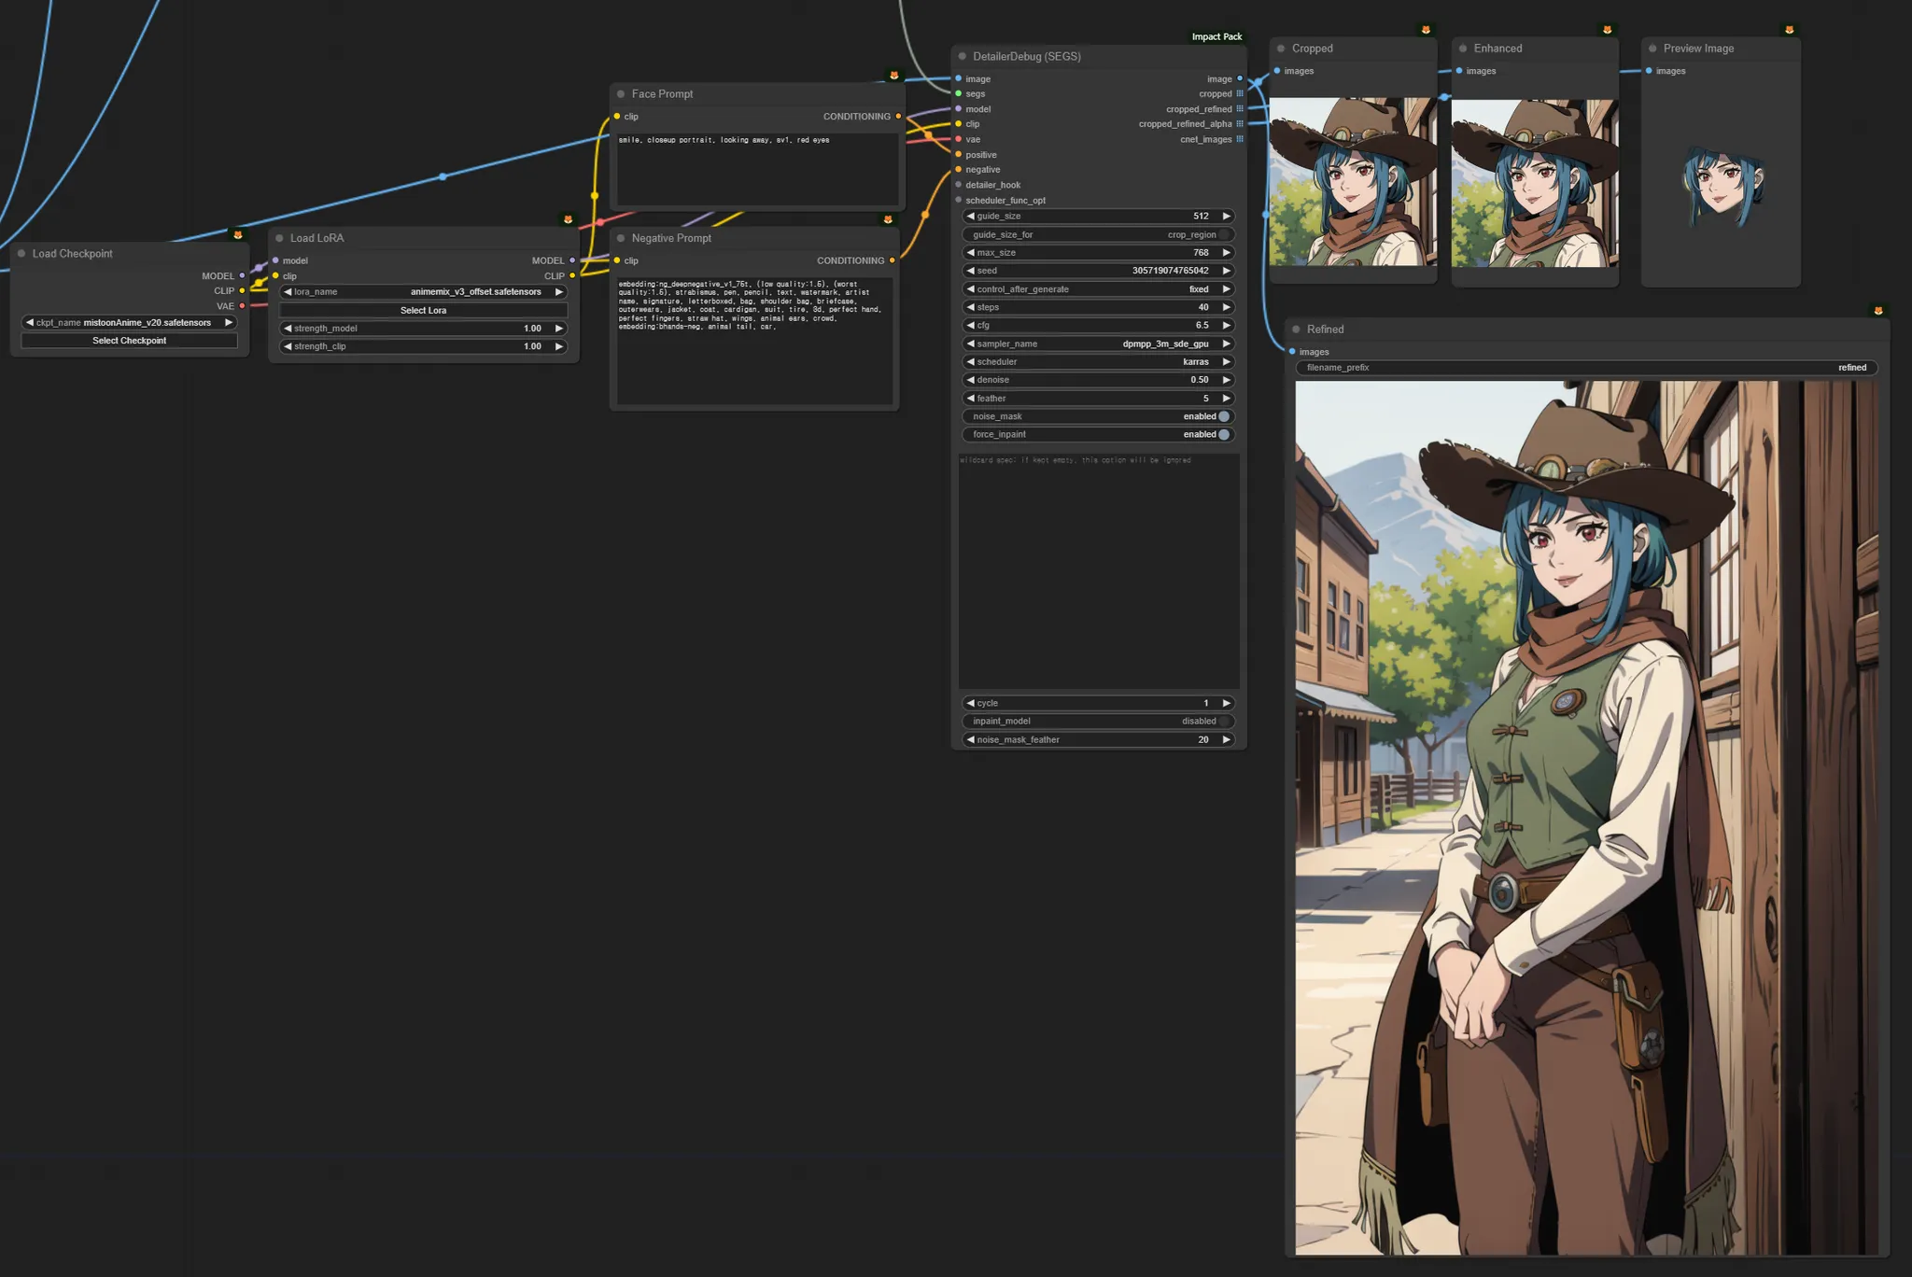Open the ckpt_name dropdown with mistoonAnime_v20.safetensors
This screenshot has height=1277, width=1912.
129,323
